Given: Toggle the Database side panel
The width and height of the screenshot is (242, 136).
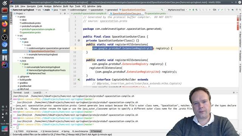Looking at the screenshot, I should pyautogui.click(x=240, y=56).
